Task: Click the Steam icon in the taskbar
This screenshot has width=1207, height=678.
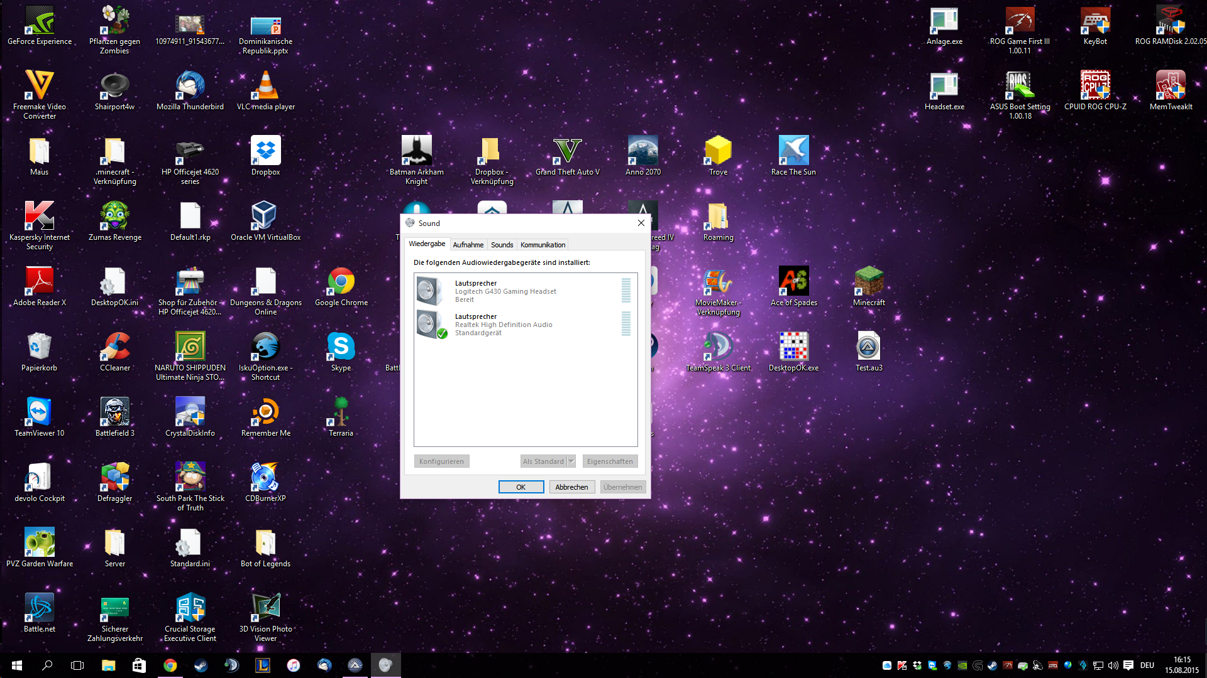Action: point(201,665)
